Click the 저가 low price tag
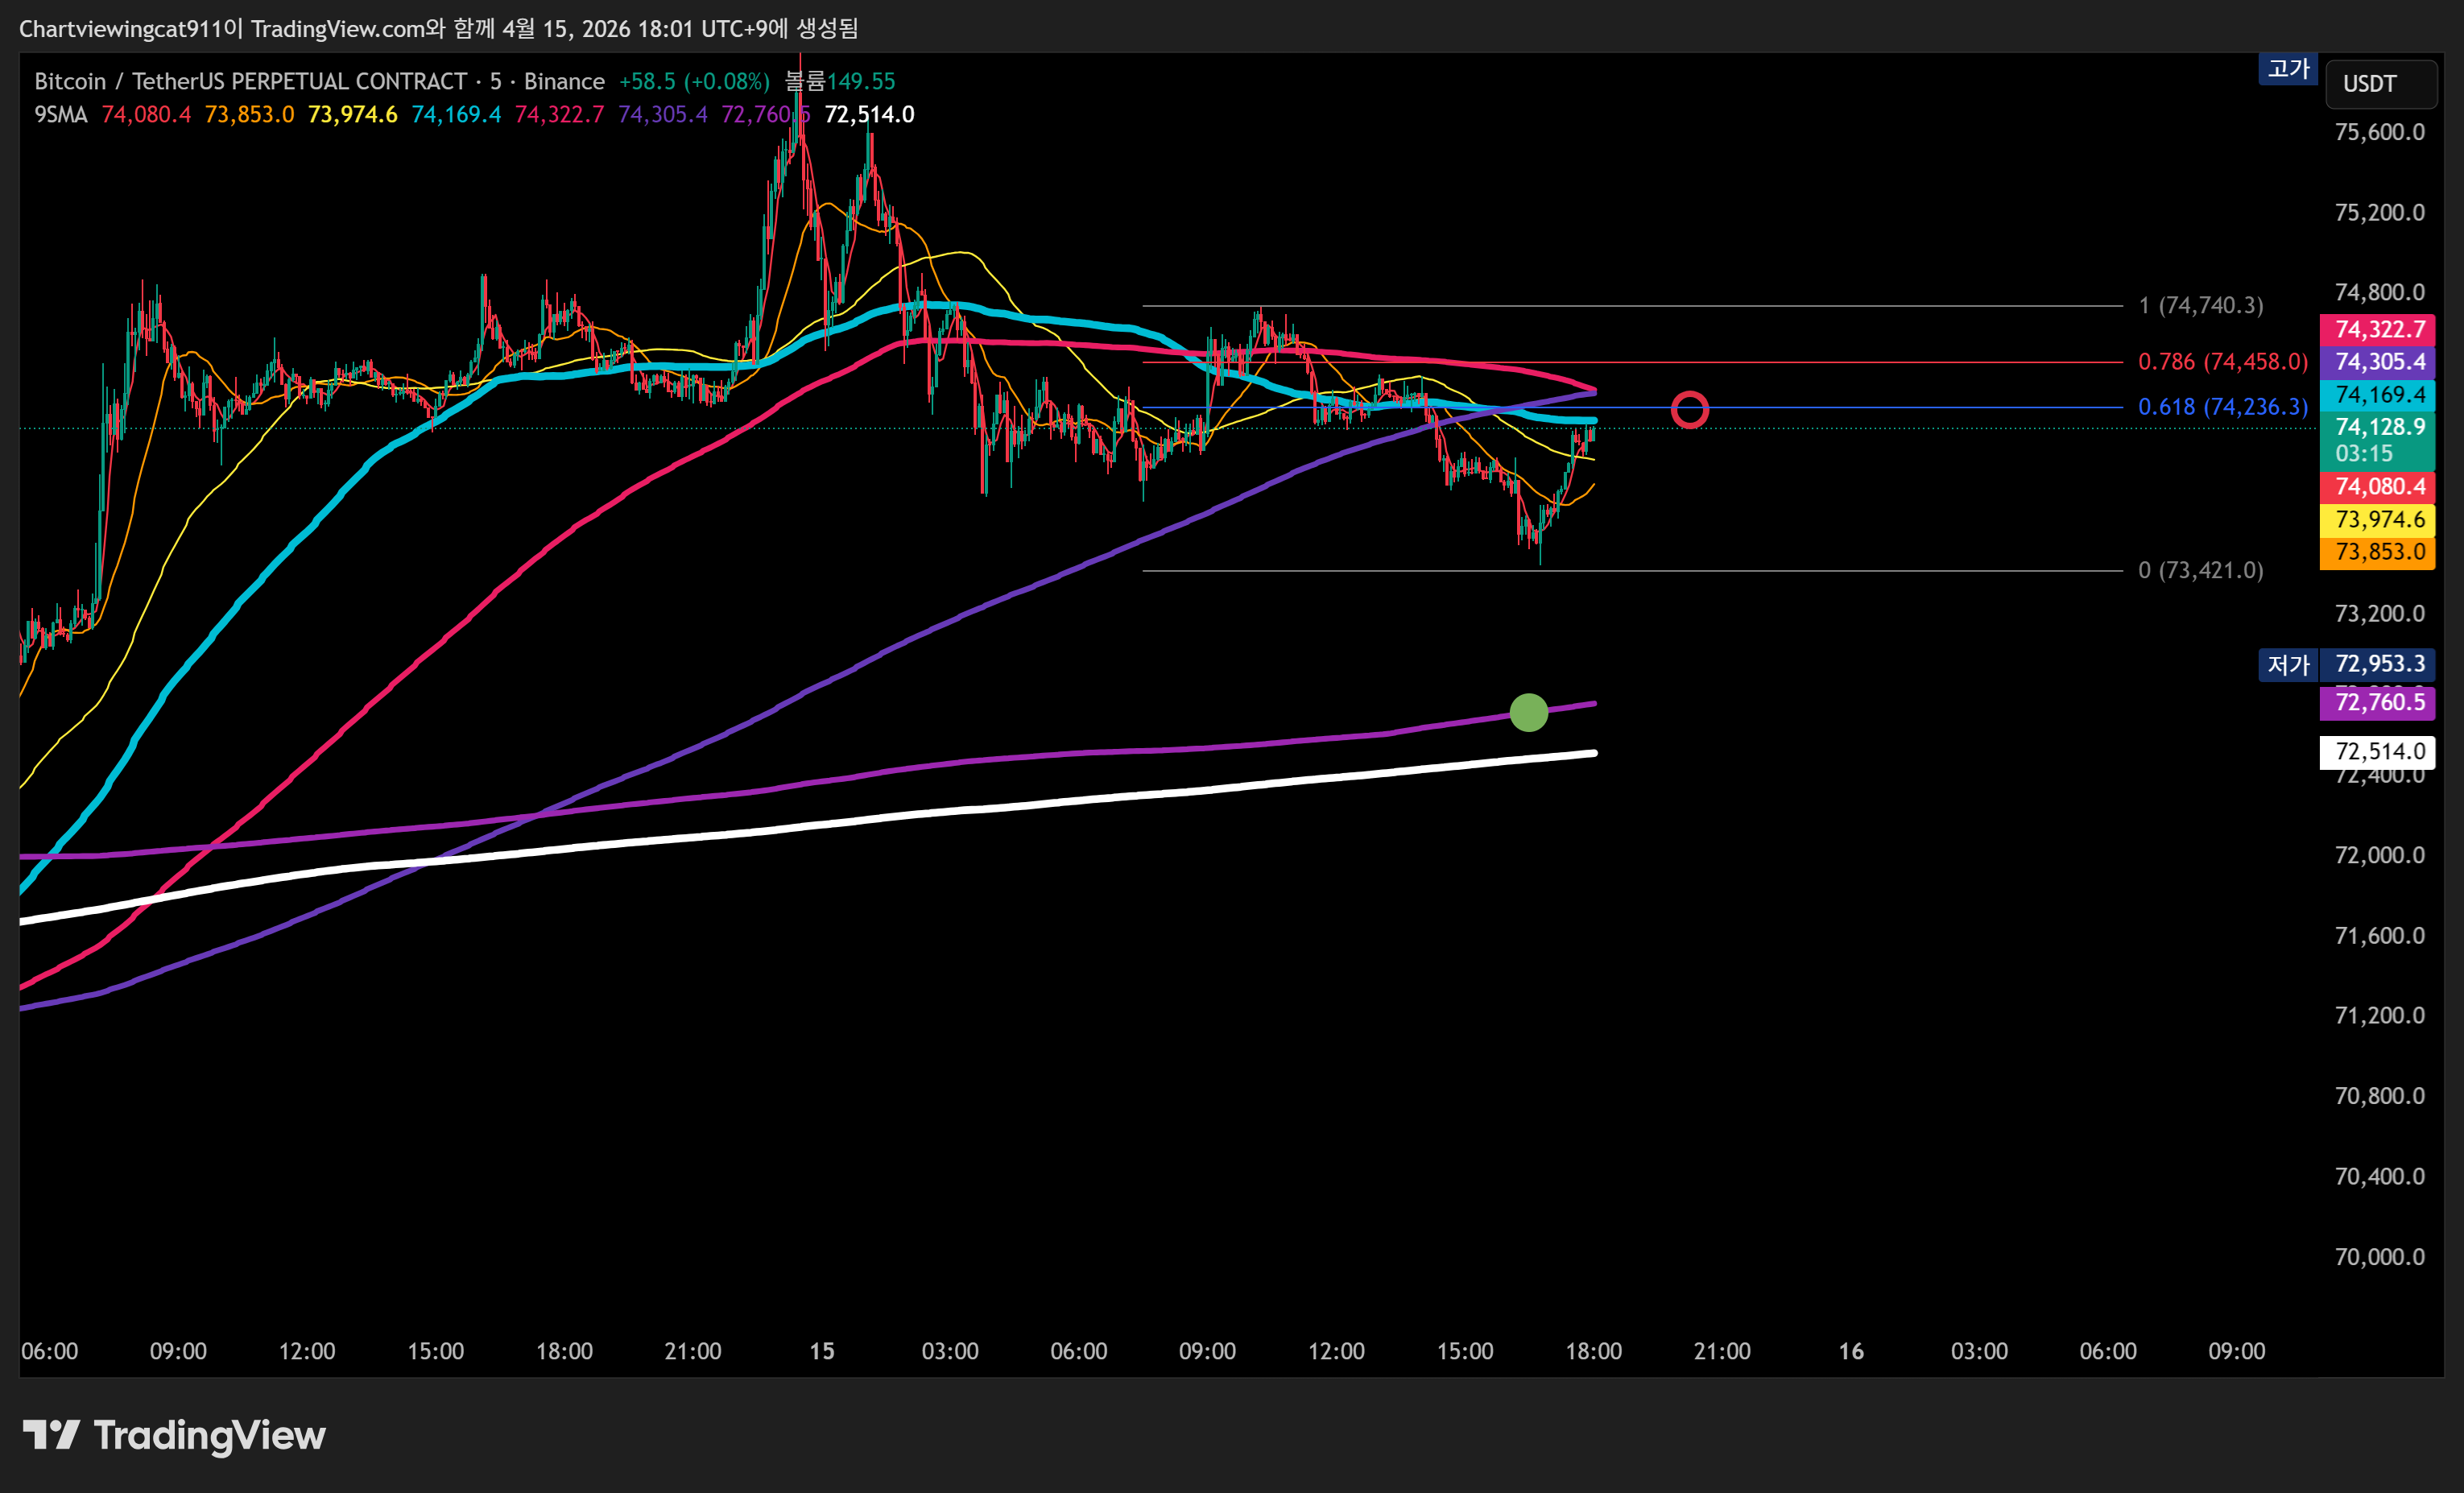Viewport: 2464px width, 1493px height. [x=2287, y=664]
